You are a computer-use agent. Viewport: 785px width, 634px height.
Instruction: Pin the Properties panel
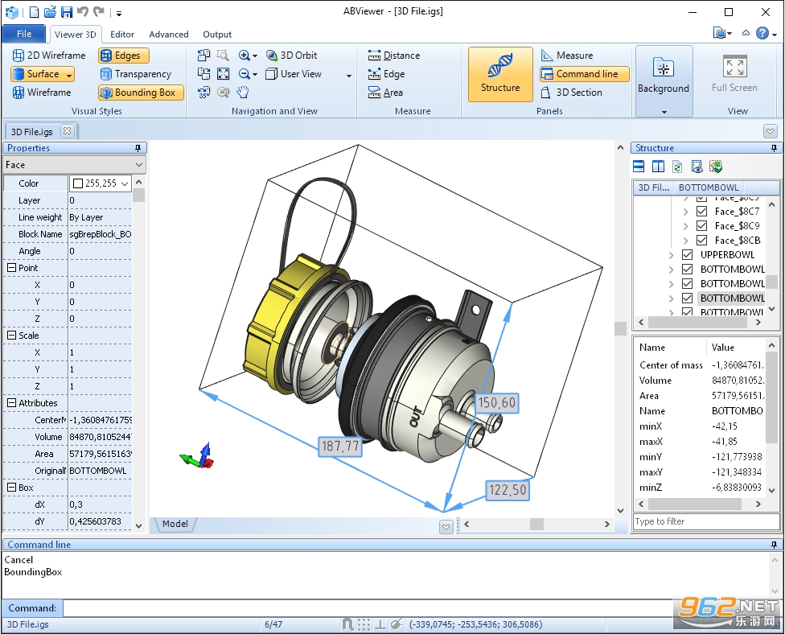(x=138, y=148)
